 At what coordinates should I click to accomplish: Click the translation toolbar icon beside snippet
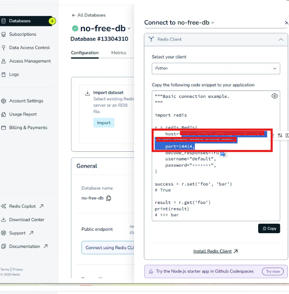pos(280,135)
